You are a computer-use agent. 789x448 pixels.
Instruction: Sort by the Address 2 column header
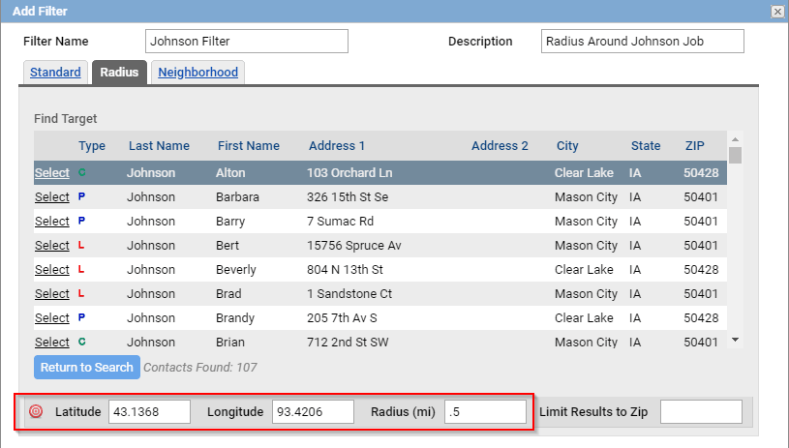click(x=500, y=146)
